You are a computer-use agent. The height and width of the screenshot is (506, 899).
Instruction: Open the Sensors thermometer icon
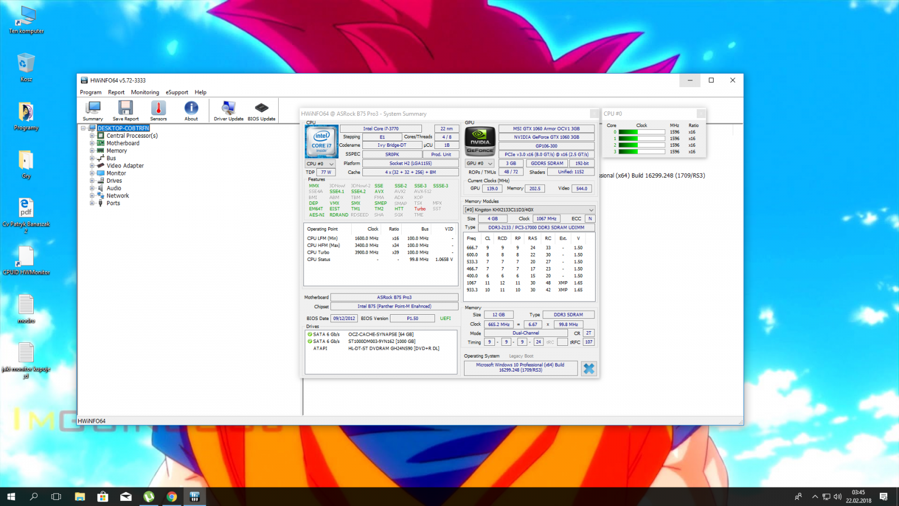pyautogui.click(x=158, y=111)
